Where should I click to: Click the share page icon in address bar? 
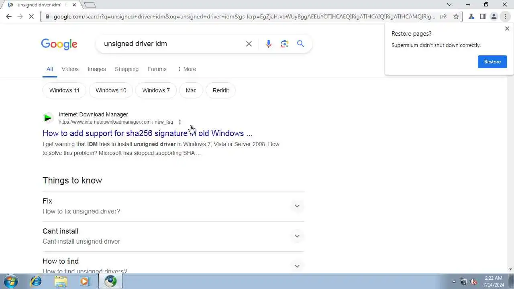(443, 16)
